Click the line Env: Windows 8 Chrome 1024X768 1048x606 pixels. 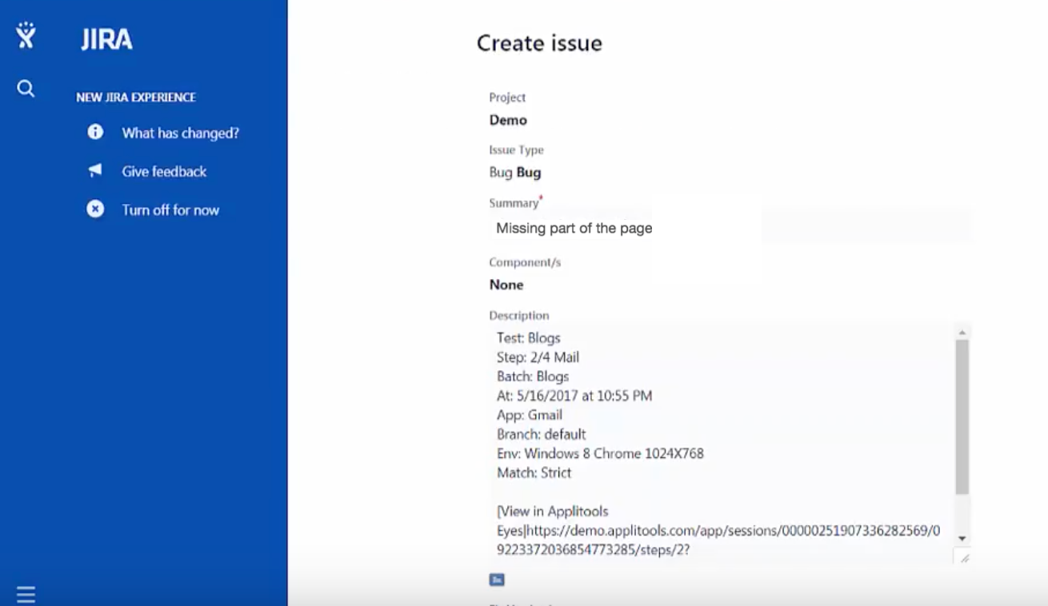pyautogui.click(x=600, y=453)
